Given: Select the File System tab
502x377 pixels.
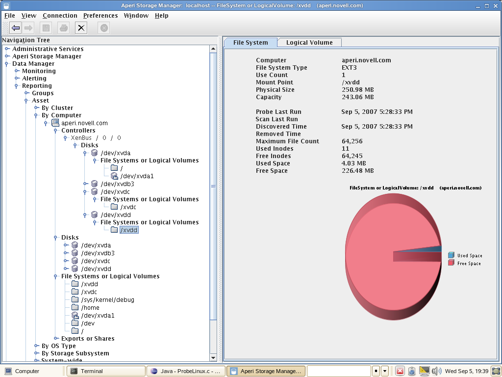Looking at the screenshot, I should coord(251,43).
